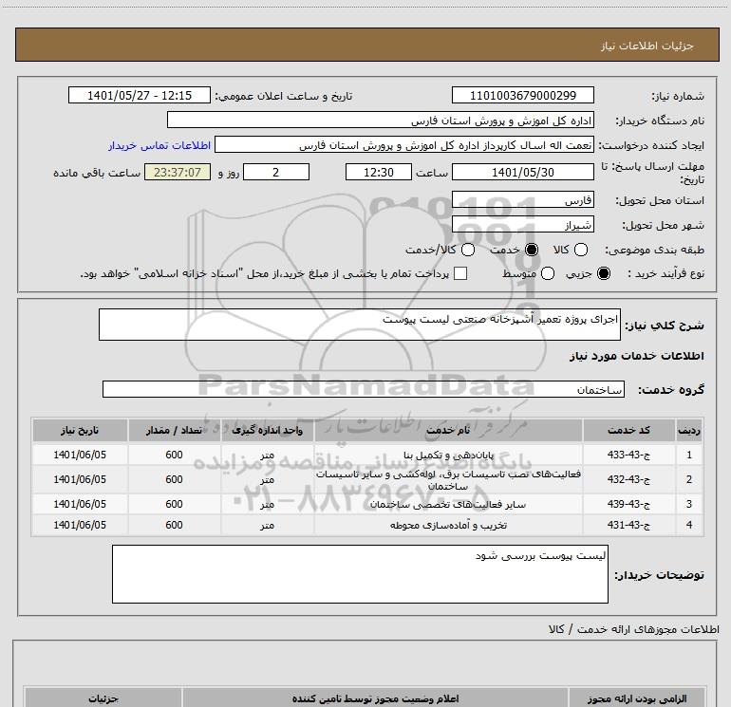Click the پایان‌دهی و تکمیل بنا service name
This screenshot has height=707, width=731.
point(448,455)
